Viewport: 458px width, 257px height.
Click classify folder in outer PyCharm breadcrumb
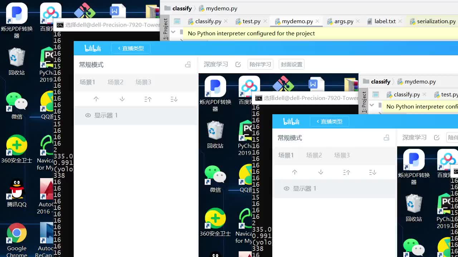point(178,8)
